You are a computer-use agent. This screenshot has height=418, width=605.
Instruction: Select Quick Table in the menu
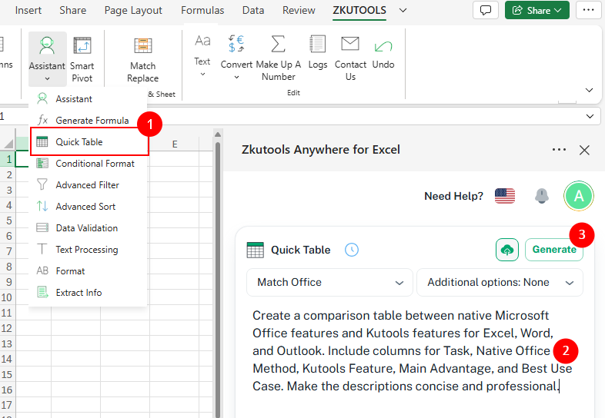click(89, 142)
